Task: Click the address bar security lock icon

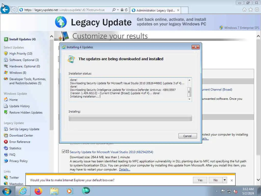Action: coord(122,10)
